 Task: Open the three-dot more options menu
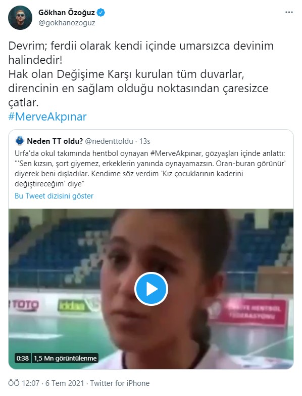click(x=289, y=12)
